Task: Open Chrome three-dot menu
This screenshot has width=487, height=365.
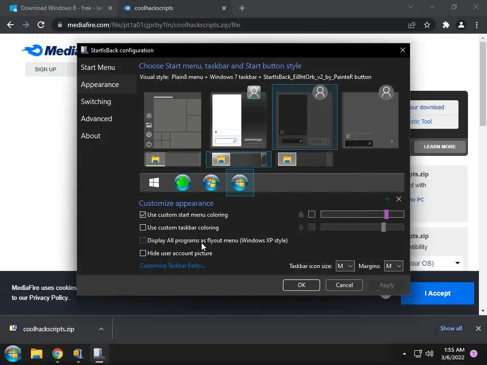Action: point(477,25)
